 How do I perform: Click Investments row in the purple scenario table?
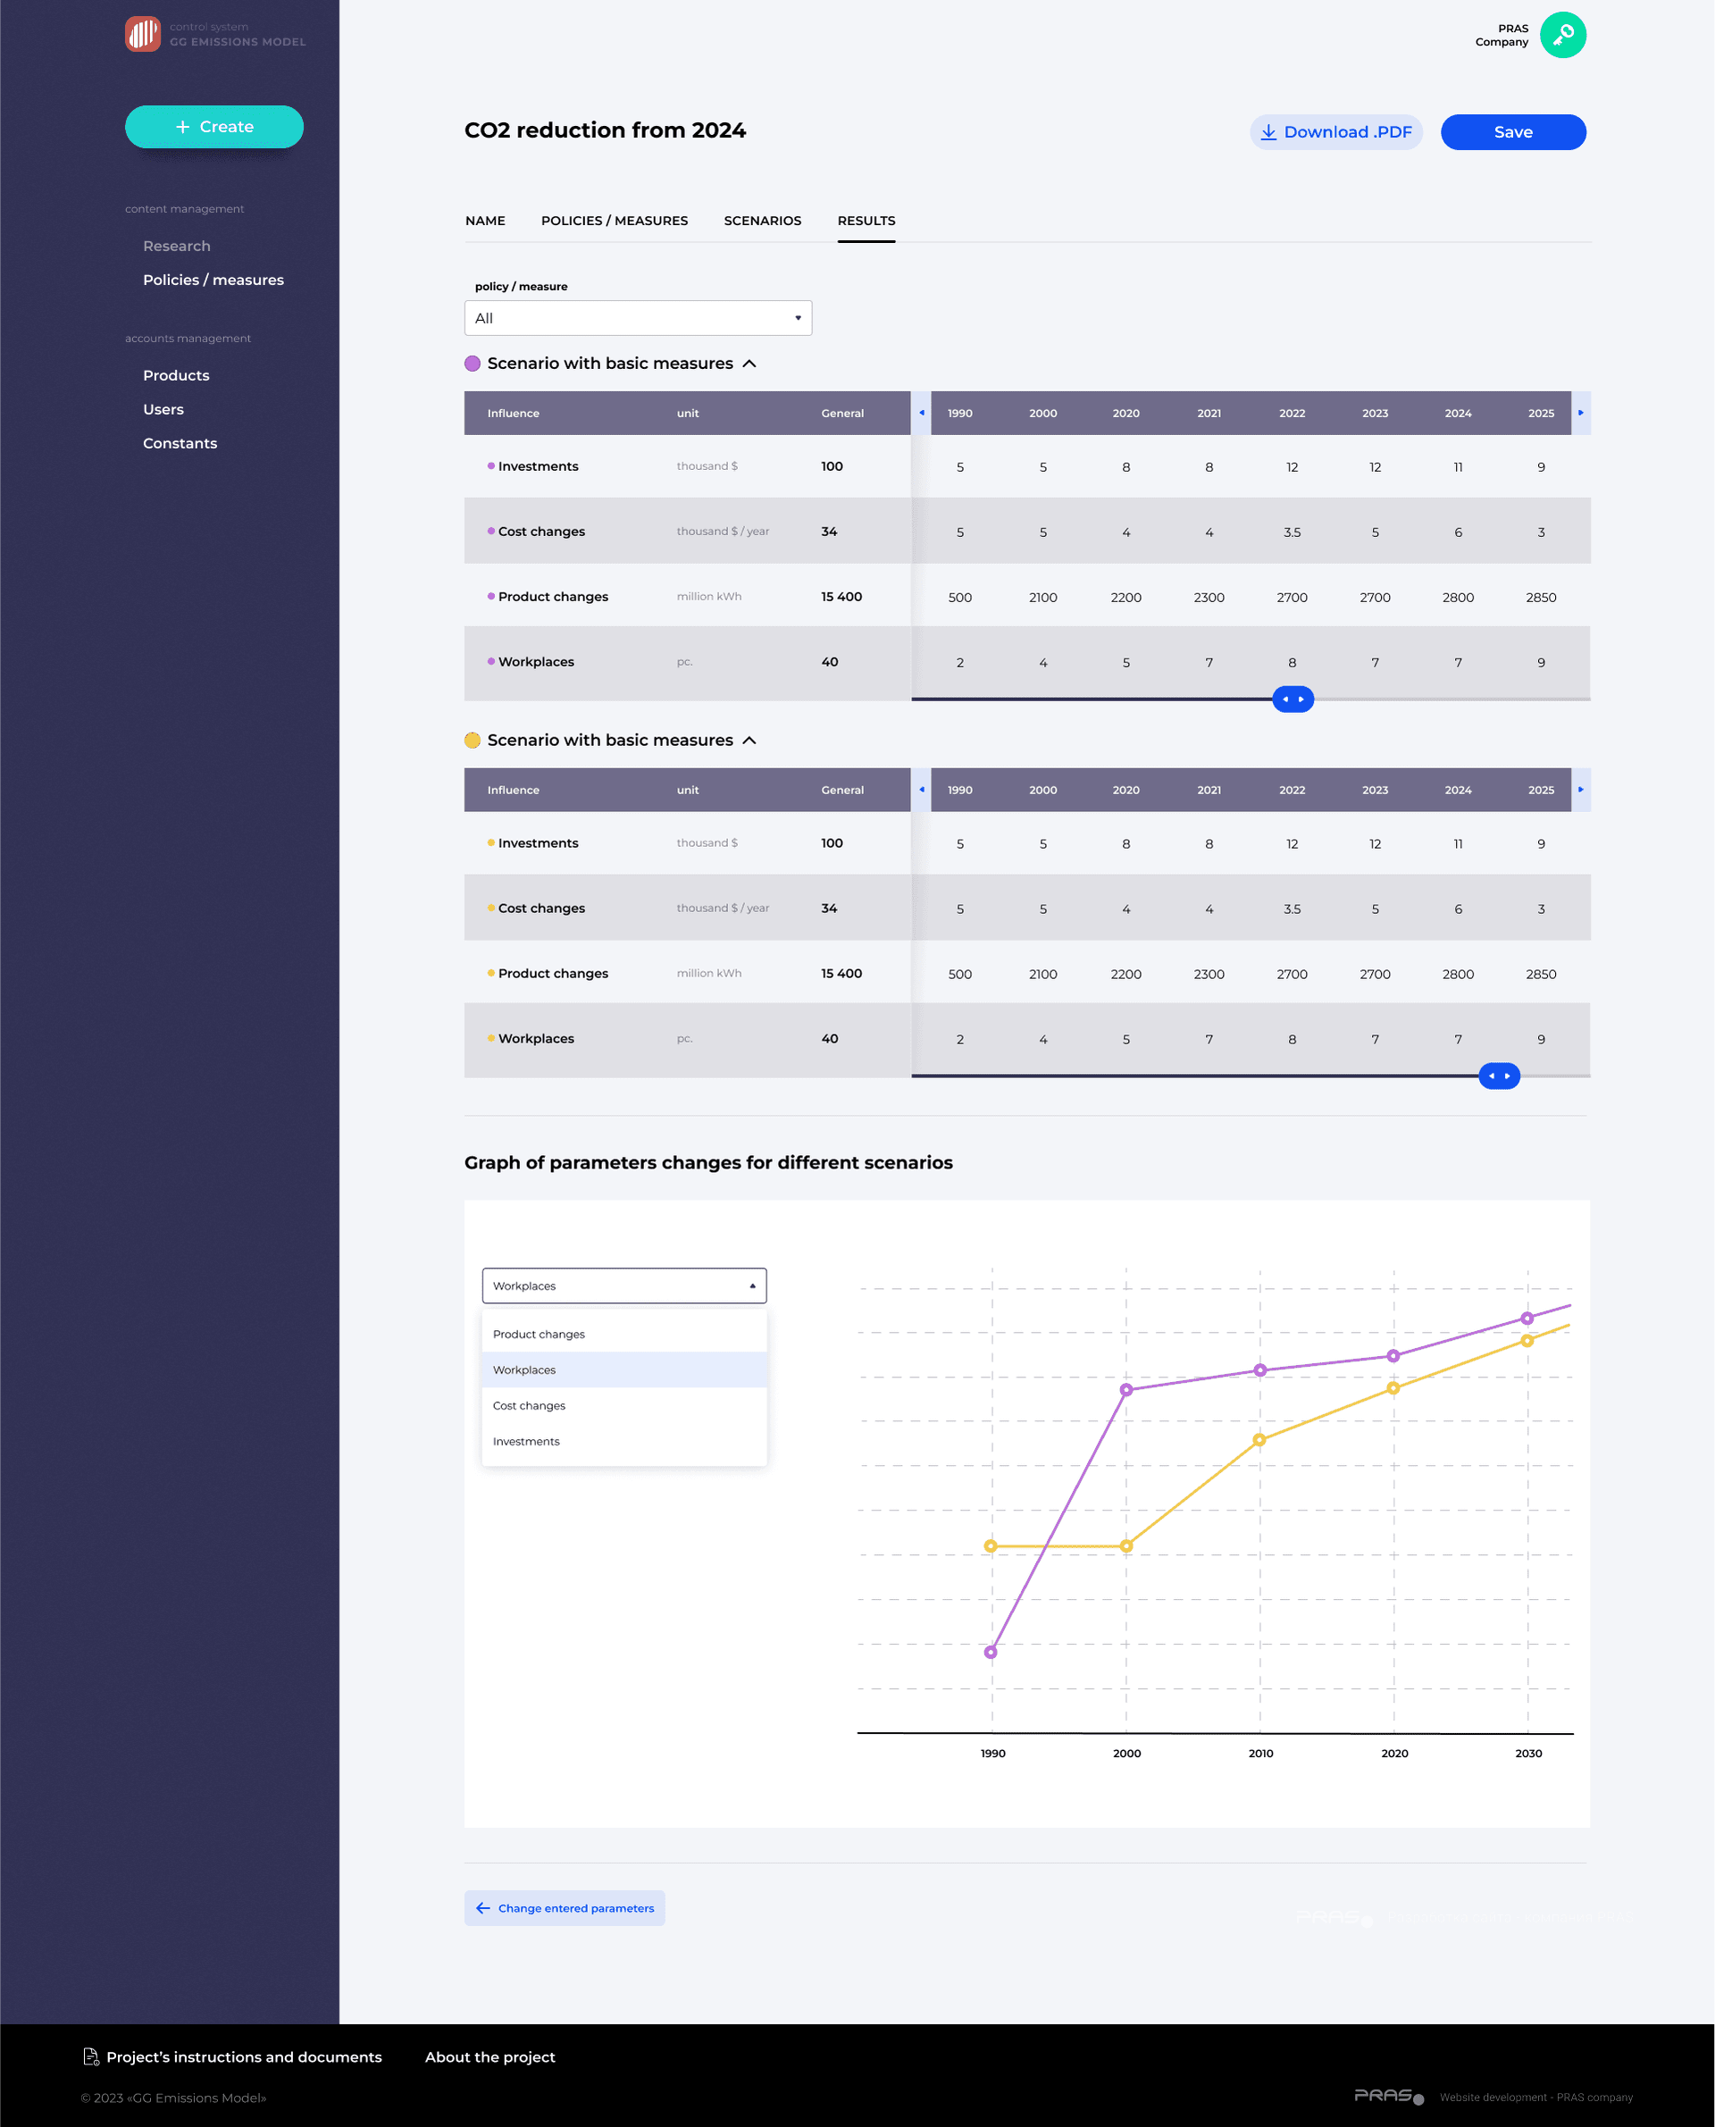1027,466
